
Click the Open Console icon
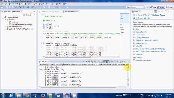(x=120, y=62)
